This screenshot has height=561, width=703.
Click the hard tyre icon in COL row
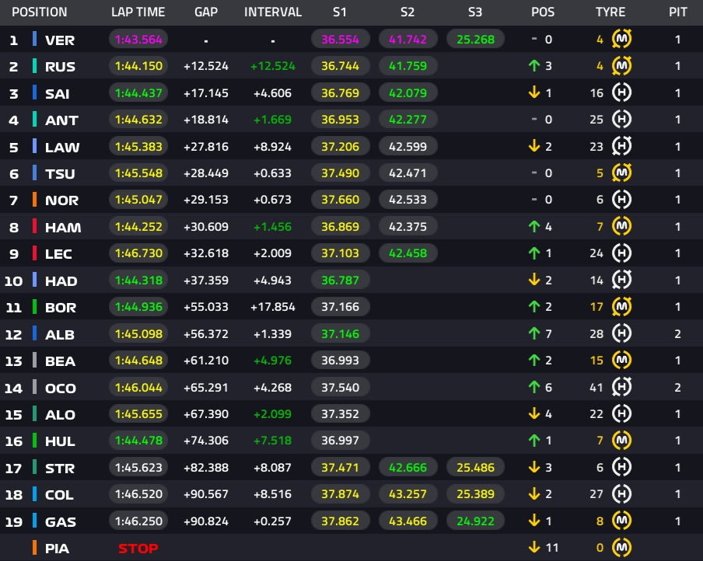click(622, 493)
